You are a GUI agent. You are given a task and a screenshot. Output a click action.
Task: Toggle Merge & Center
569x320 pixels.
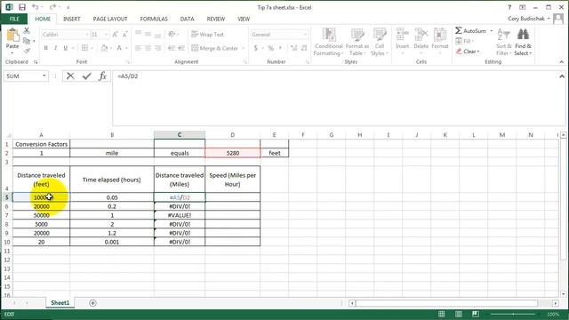click(x=215, y=48)
